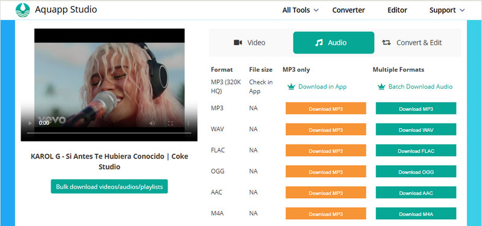Click the 0:00 timestamp in the player
The height and width of the screenshot is (226, 482).
coord(44,123)
